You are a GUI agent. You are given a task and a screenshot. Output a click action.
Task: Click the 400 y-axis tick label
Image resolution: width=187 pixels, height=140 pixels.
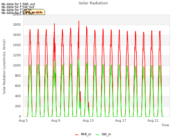pyautogui.click(x=18, y=96)
